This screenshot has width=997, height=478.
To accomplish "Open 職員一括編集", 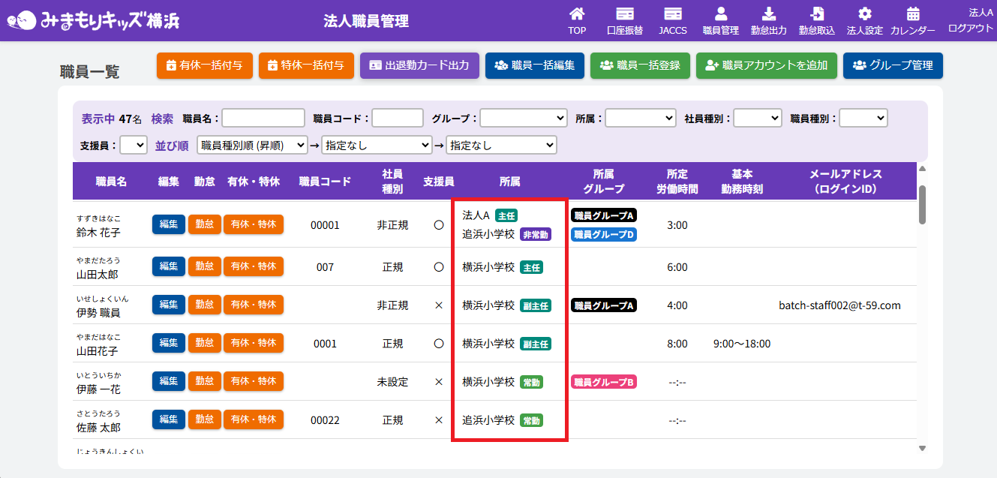I will point(535,65).
